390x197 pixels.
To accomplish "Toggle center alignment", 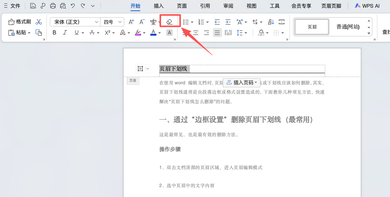I will coord(196,33).
